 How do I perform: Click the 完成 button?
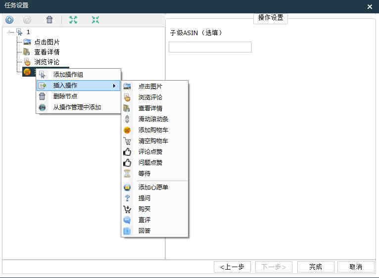(x=316, y=267)
